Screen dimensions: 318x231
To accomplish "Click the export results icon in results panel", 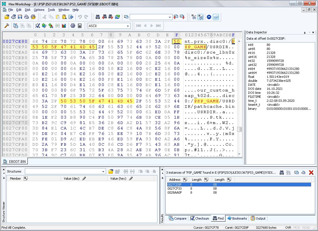I will pyautogui.click(x=303, y=173).
